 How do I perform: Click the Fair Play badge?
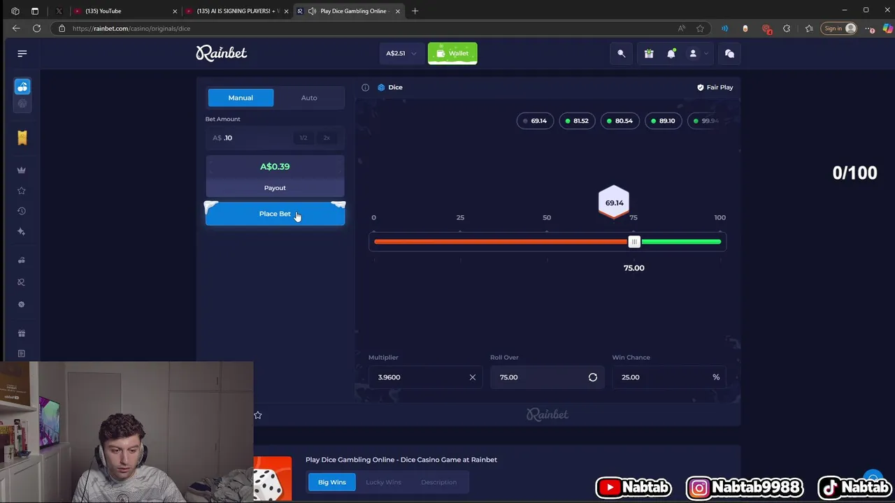pos(715,87)
